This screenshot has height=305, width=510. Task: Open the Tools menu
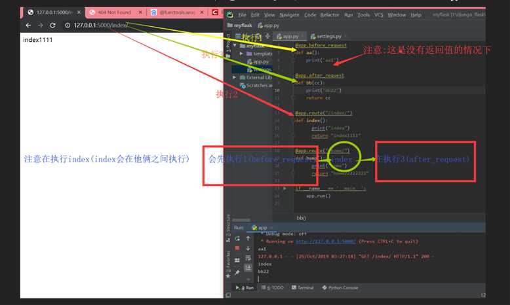pos(363,15)
